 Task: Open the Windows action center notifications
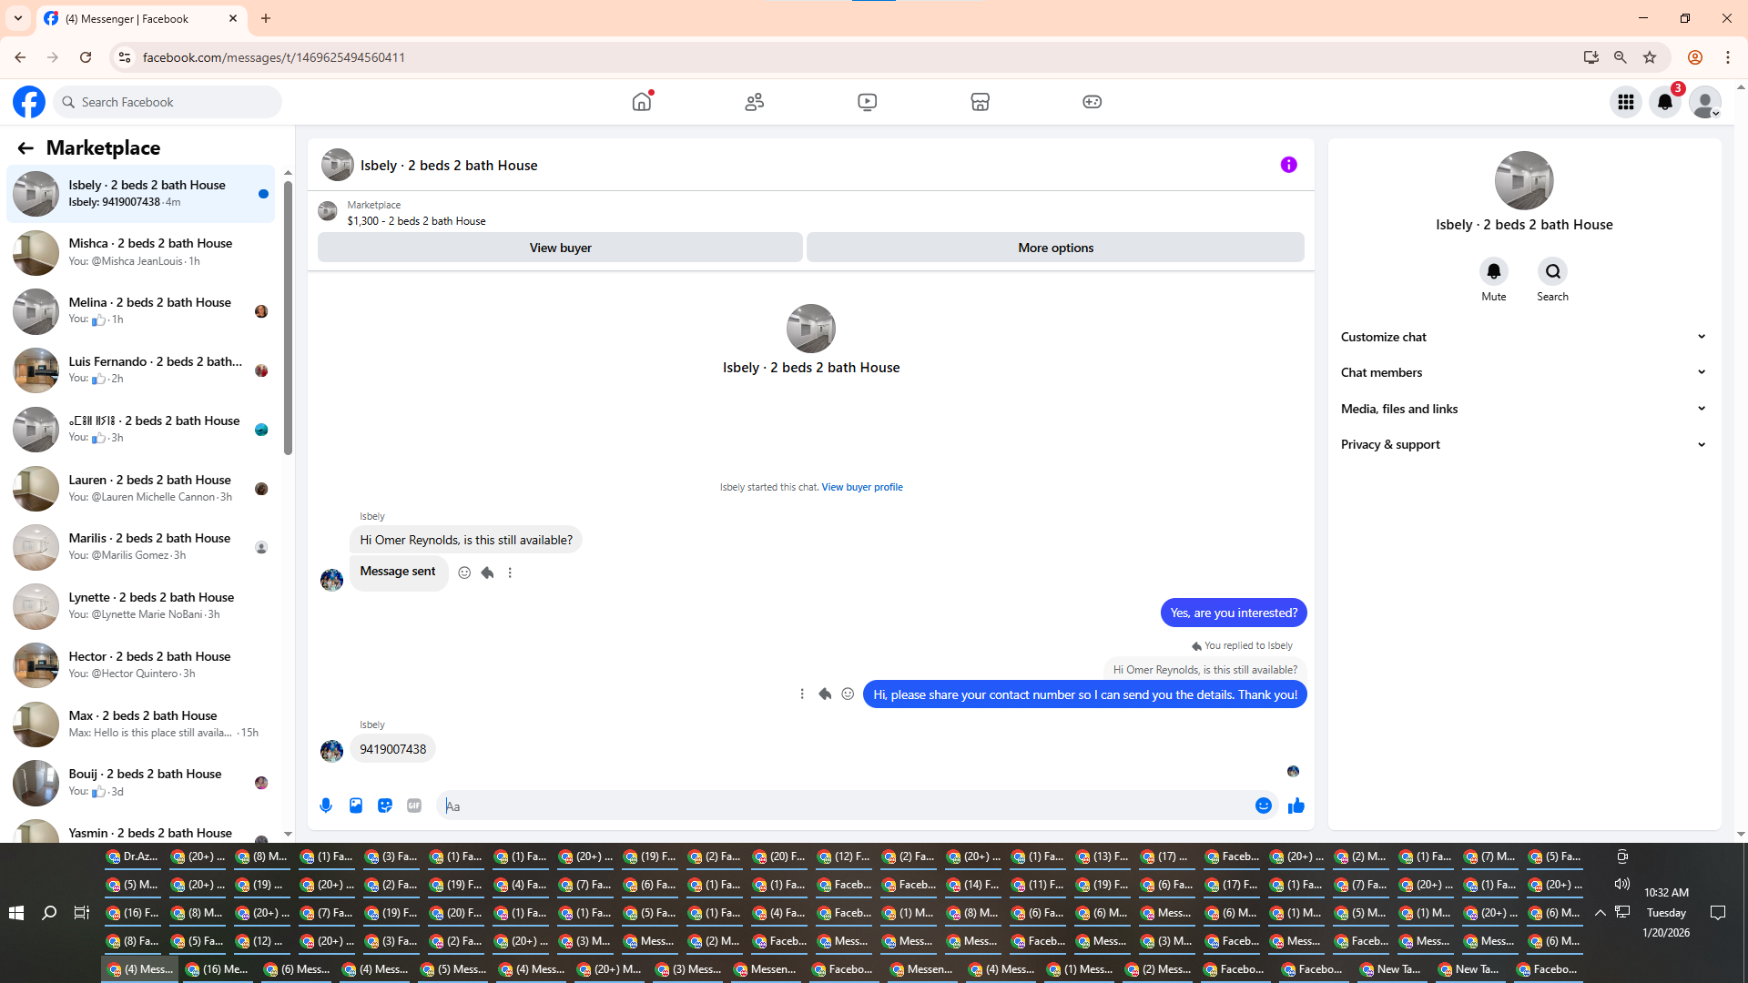coord(1718,912)
